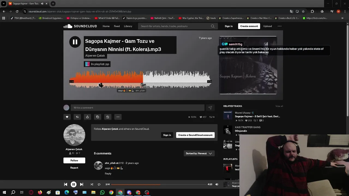This screenshot has height=196, width=349.
Task: Reply to shn_yilsh's comment
Action: click(x=108, y=173)
